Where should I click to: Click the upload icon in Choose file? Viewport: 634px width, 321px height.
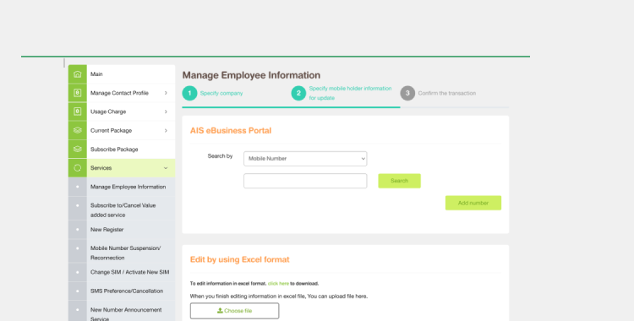[x=220, y=311]
